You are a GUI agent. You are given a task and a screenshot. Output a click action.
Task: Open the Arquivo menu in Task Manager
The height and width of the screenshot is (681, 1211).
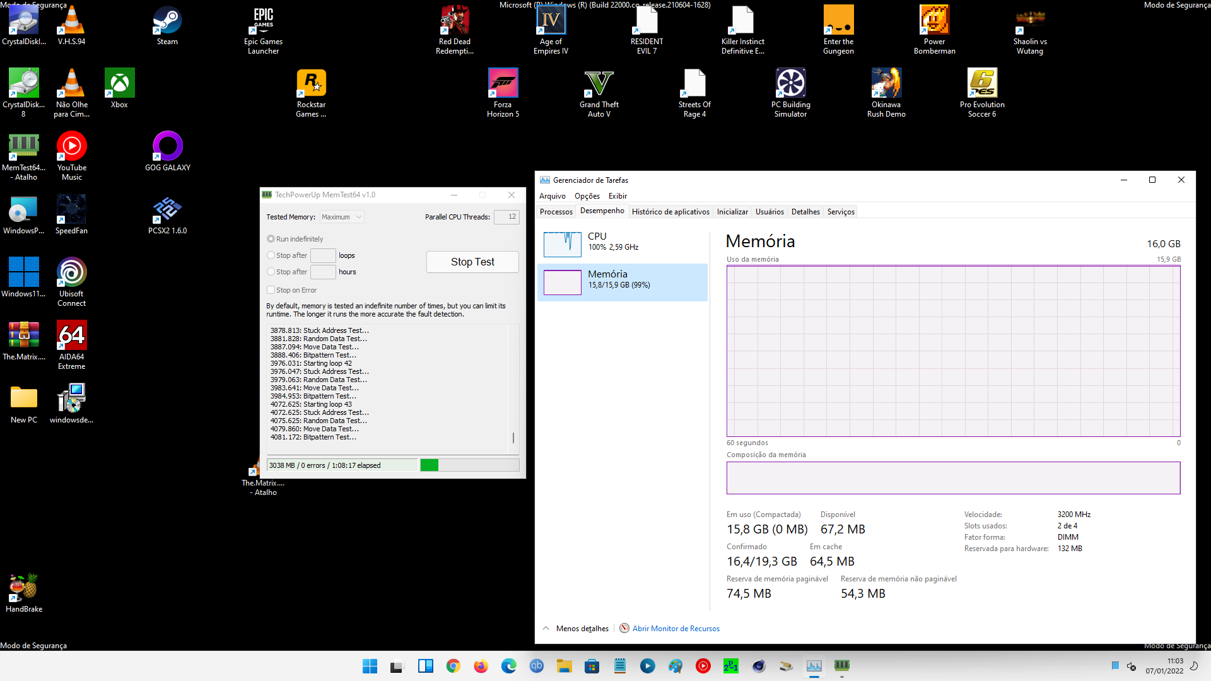point(553,196)
